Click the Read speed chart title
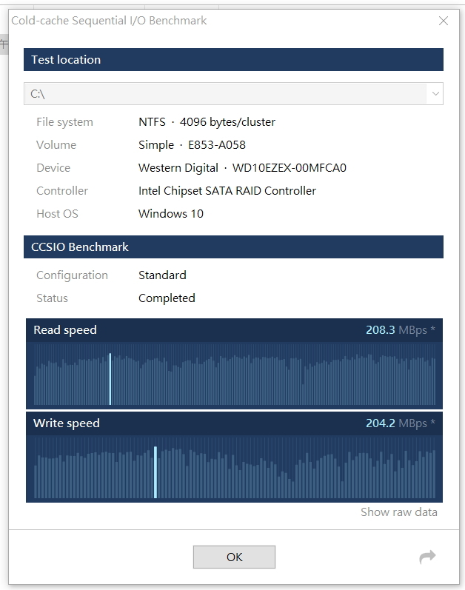 [65, 330]
